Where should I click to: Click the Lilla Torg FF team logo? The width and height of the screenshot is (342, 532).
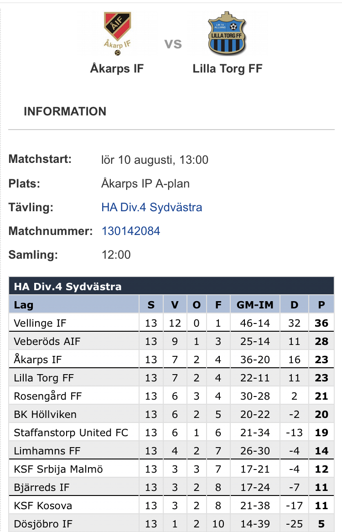[x=228, y=33]
